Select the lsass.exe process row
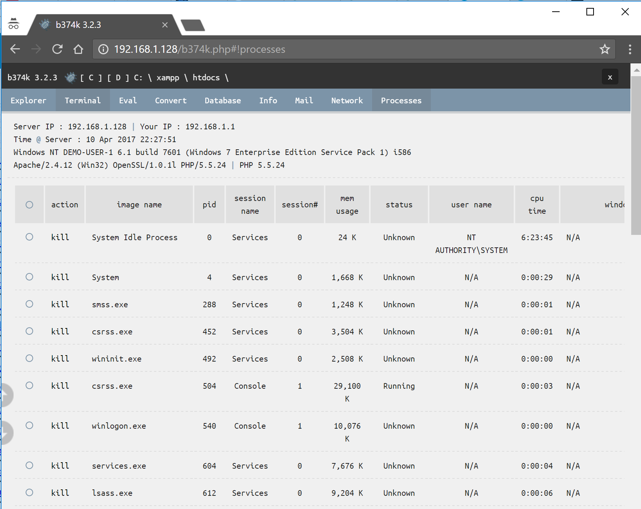This screenshot has width=641, height=509. point(29,492)
